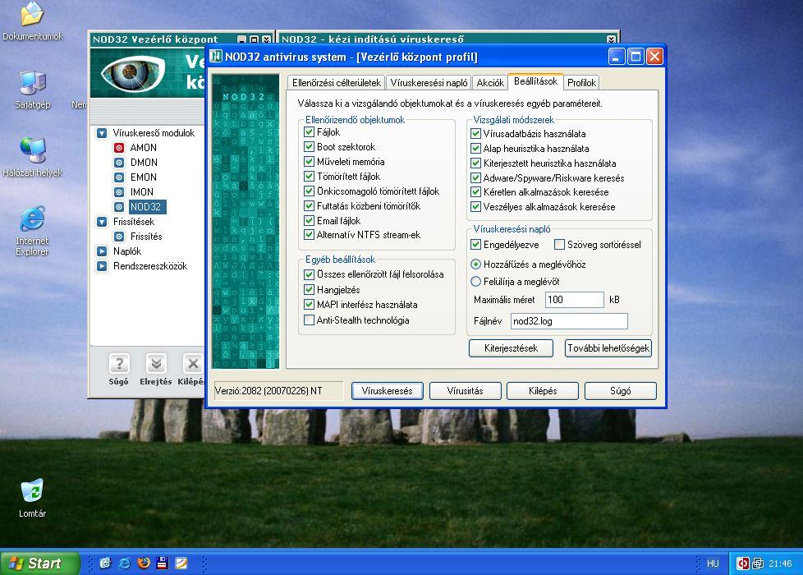
Task: Click the network tray icon beside the clock
Action: tap(758, 563)
